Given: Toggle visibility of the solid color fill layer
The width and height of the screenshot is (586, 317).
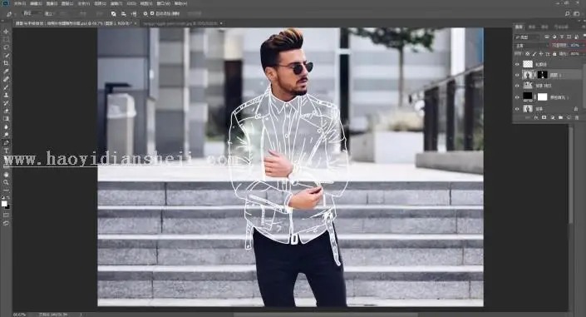Looking at the screenshot, I should 517,97.
